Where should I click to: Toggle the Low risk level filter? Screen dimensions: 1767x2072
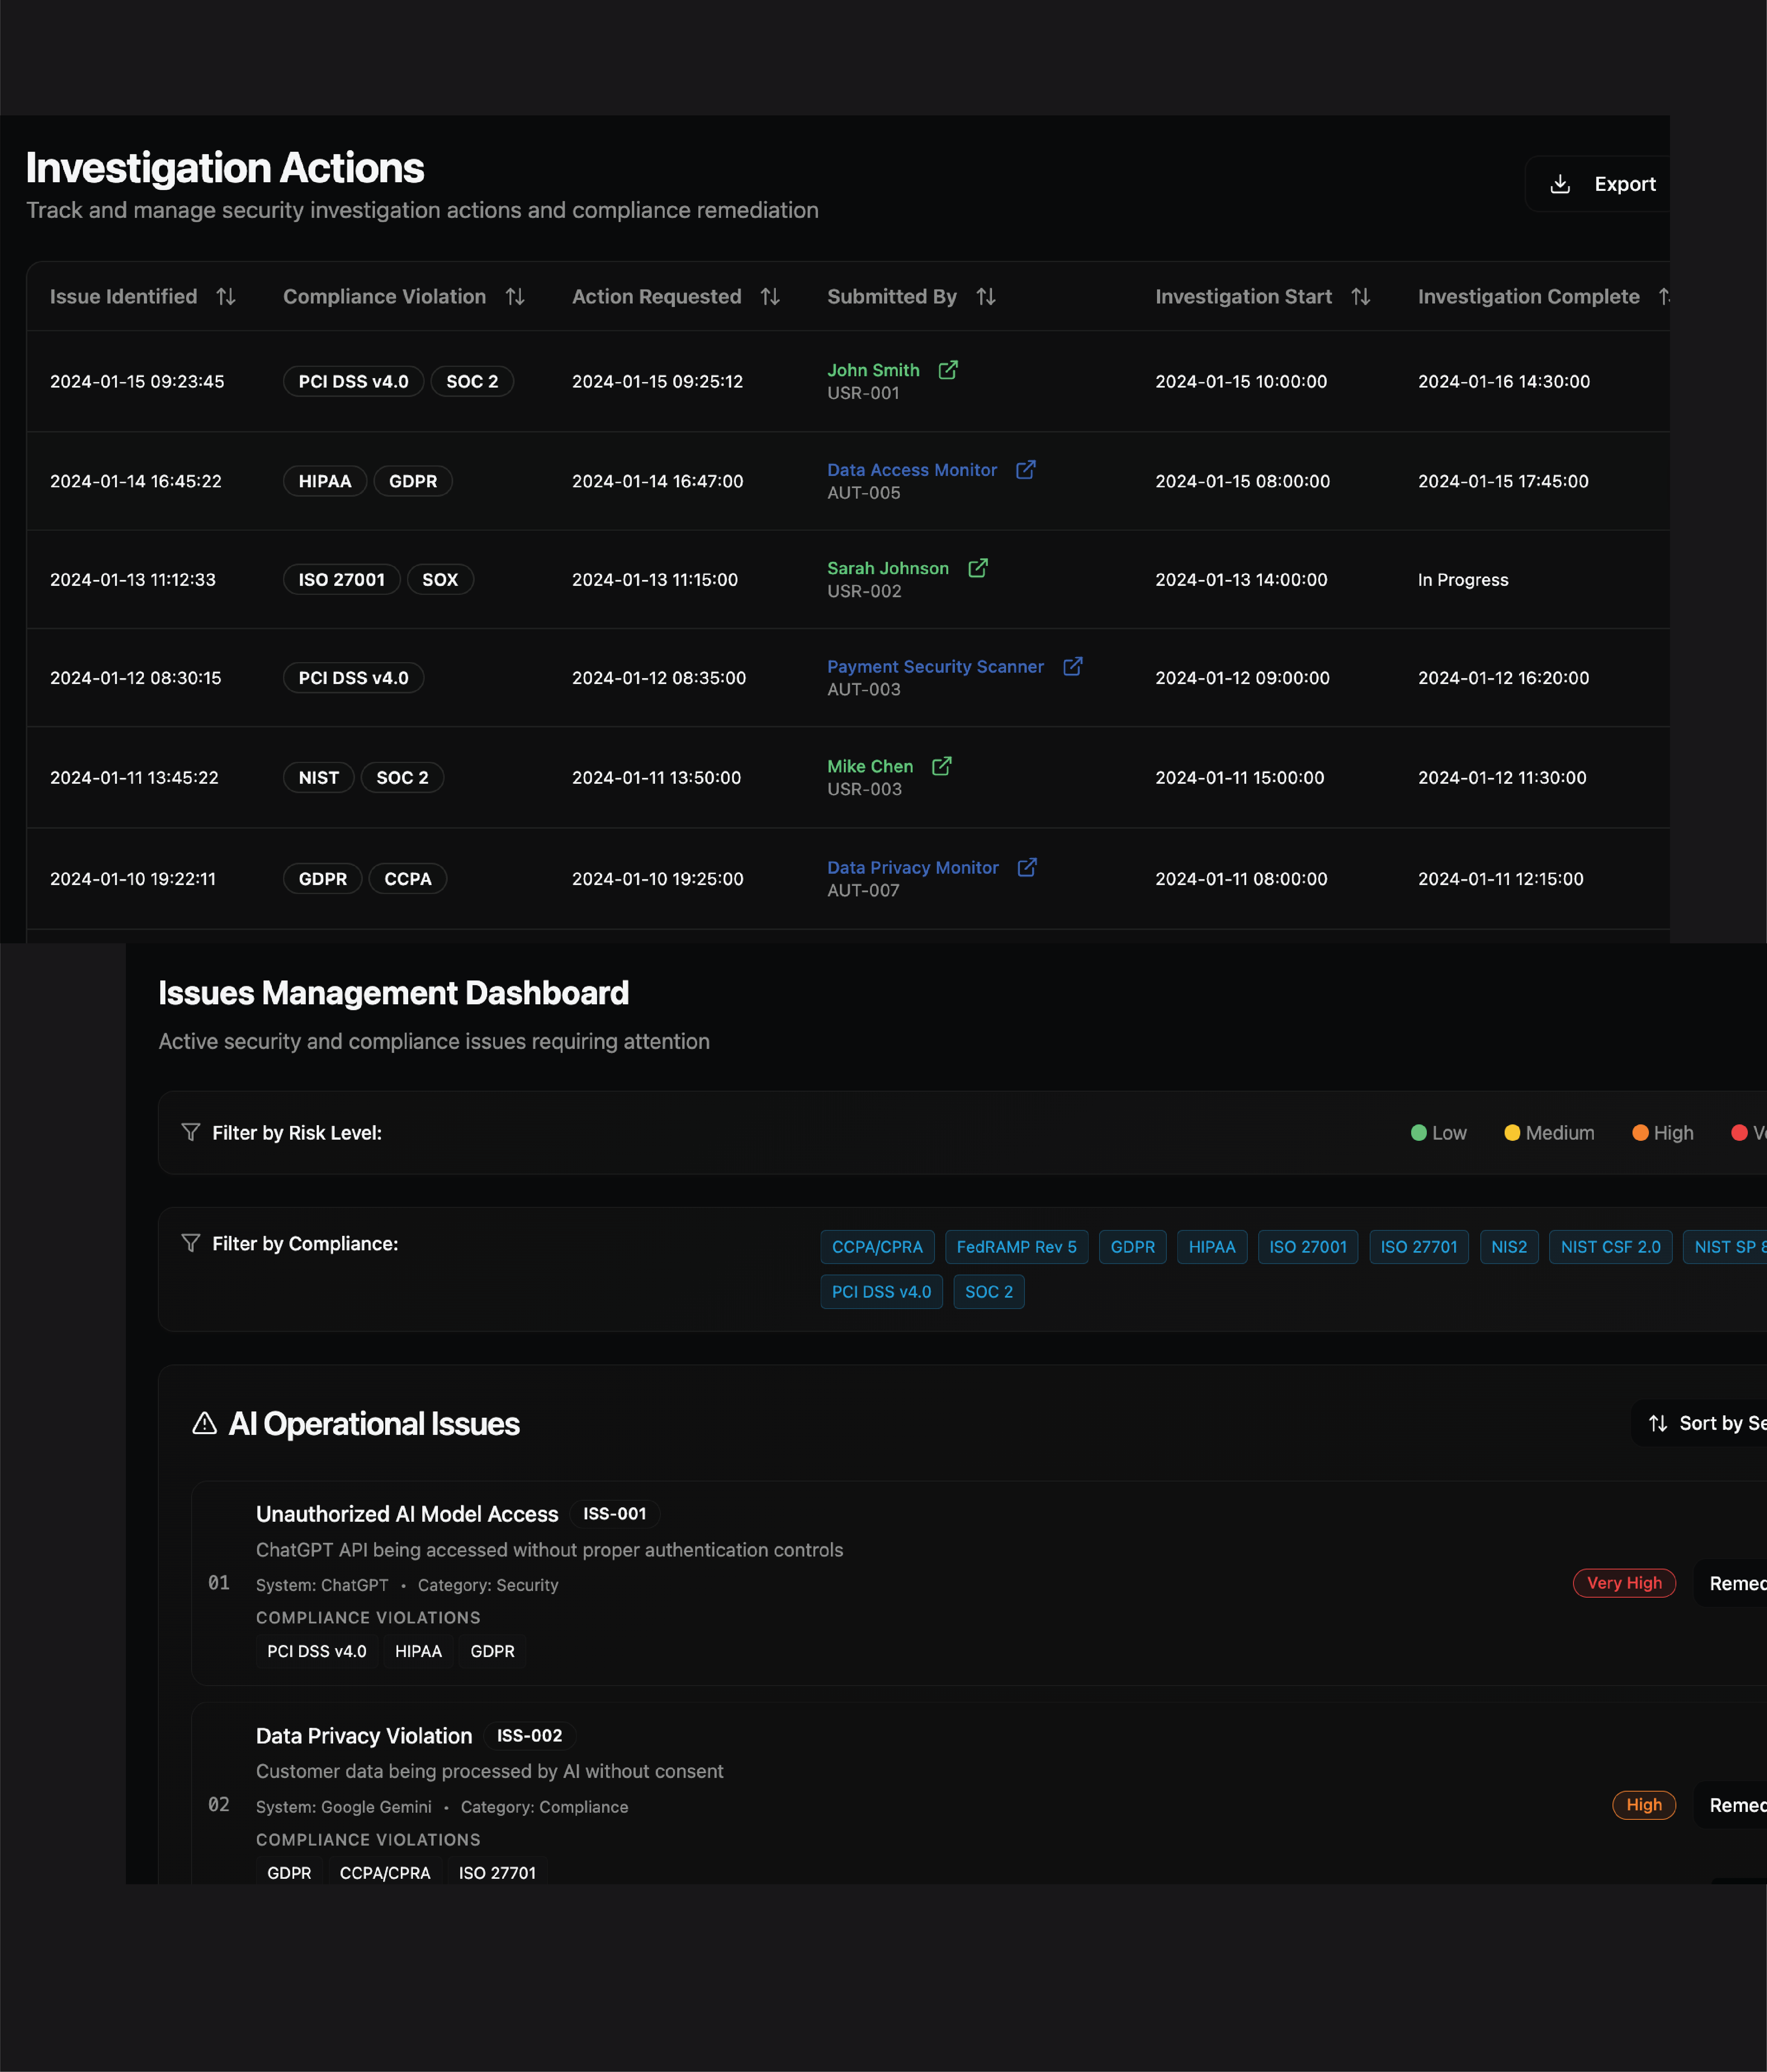pos(1439,1133)
